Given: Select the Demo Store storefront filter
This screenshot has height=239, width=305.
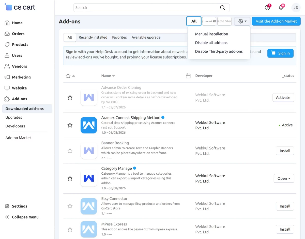Looking at the screenshot, I should [224, 21].
